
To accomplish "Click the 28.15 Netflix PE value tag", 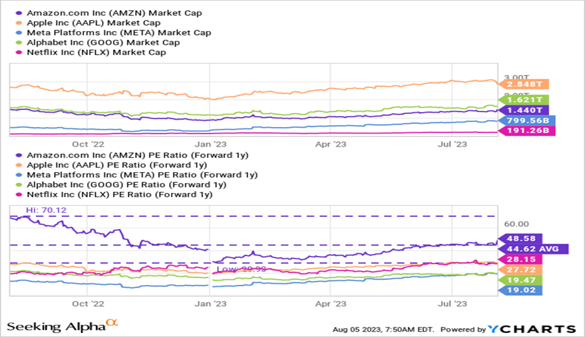I will [521, 259].
